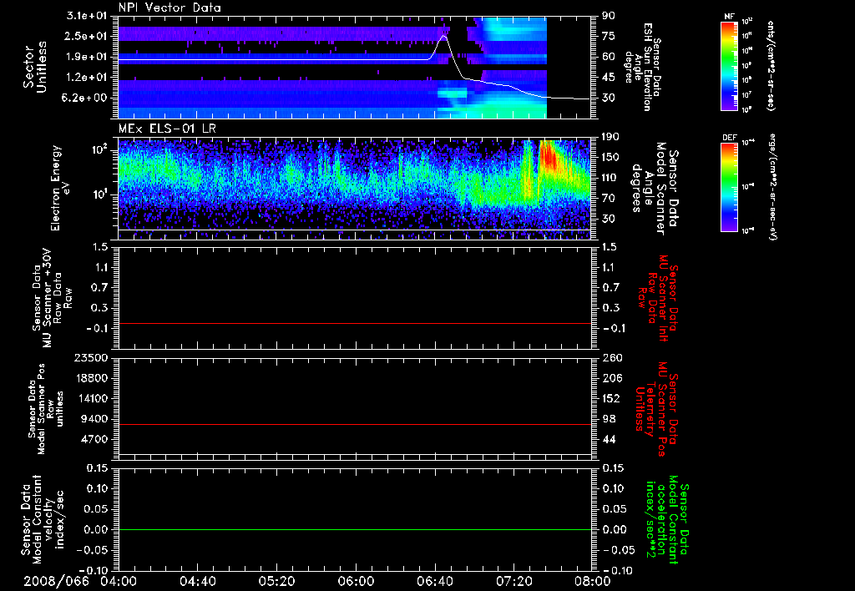Click the "98" telemetry tick label
This screenshot has height=591, width=855.
tap(609, 419)
